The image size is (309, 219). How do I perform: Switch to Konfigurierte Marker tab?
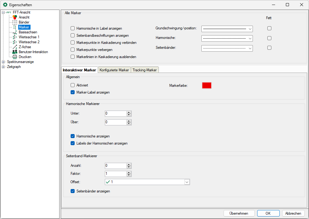114,70
